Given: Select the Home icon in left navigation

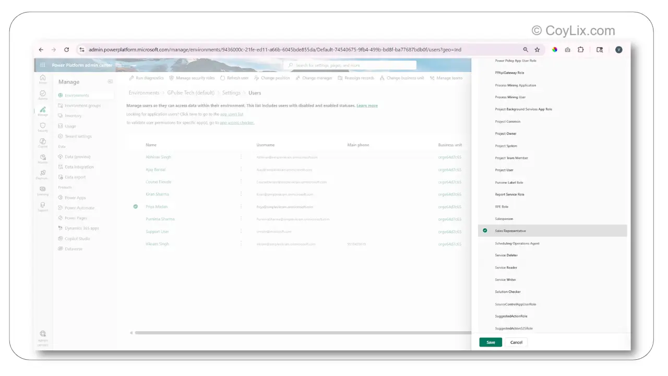Looking at the screenshot, I should point(43,78).
